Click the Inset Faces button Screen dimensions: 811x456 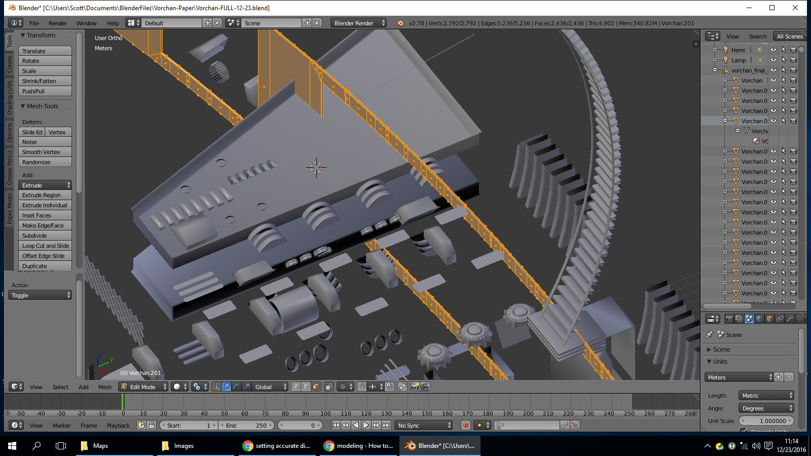[45, 215]
